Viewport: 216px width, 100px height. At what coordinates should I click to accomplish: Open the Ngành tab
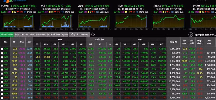point(65,35)
